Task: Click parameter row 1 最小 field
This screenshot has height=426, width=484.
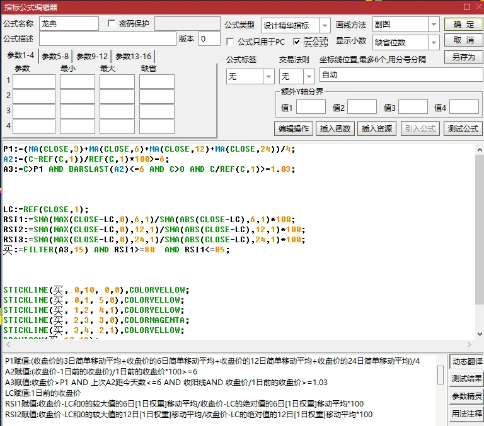Action: [x=77, y=81]
